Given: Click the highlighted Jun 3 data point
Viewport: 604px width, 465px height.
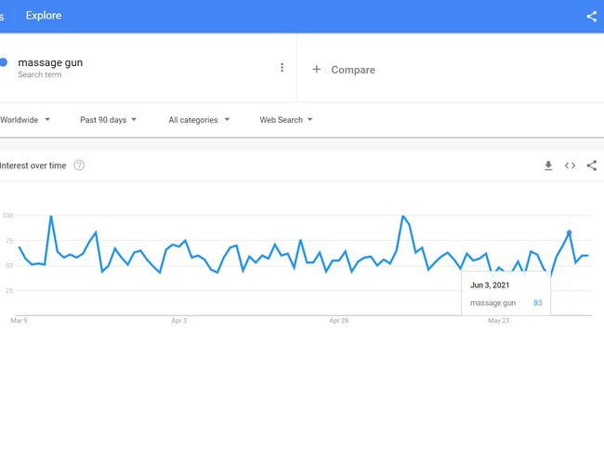Looking at the screenshot, I should coord(569,232).
